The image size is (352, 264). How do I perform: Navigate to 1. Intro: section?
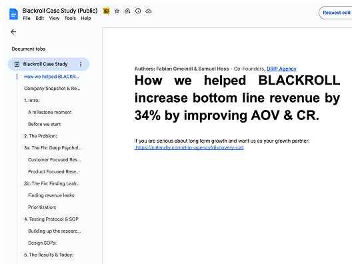(31, 101)
